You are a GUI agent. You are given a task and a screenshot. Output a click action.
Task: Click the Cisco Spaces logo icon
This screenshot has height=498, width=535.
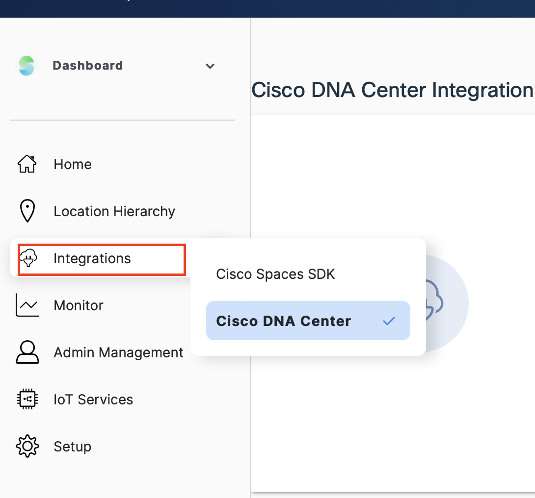coord(27,66)
